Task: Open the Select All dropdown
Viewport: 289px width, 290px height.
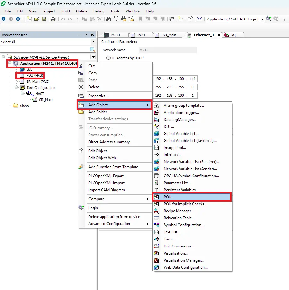Action: (93, 42)
